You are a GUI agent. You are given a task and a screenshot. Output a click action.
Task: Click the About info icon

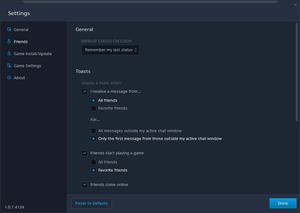click(x=9, y=78)
